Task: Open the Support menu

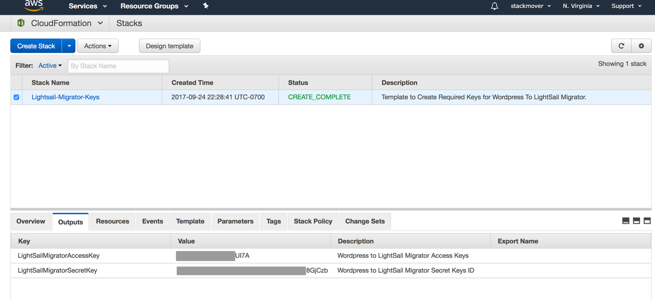Action: [627, 6]
